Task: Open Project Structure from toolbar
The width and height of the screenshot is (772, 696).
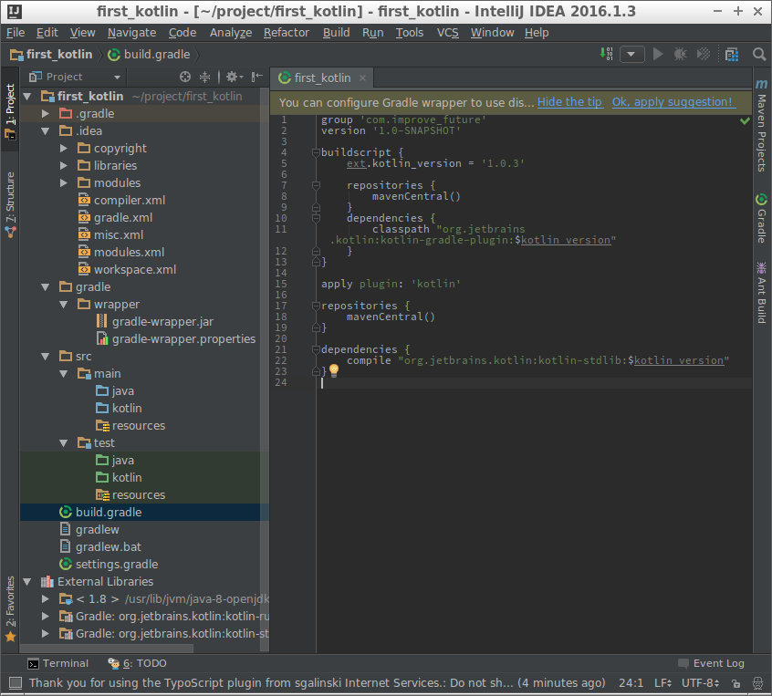Action: point(732,55)
